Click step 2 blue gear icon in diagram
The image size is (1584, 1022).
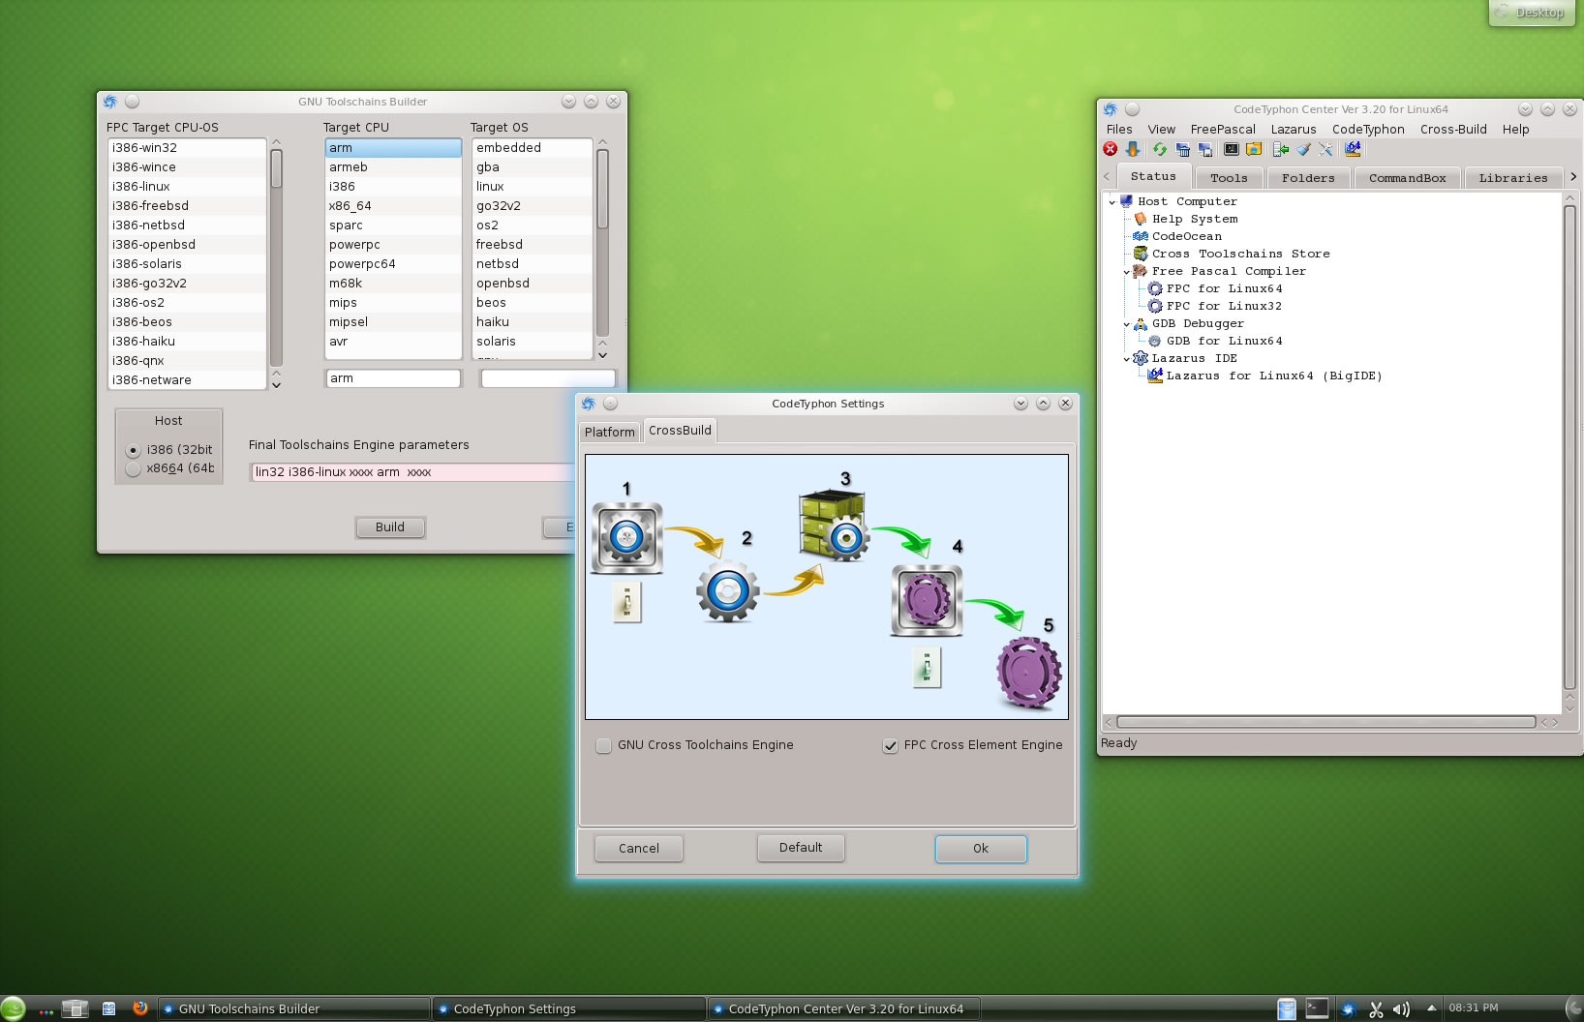[x=728, y=590]
